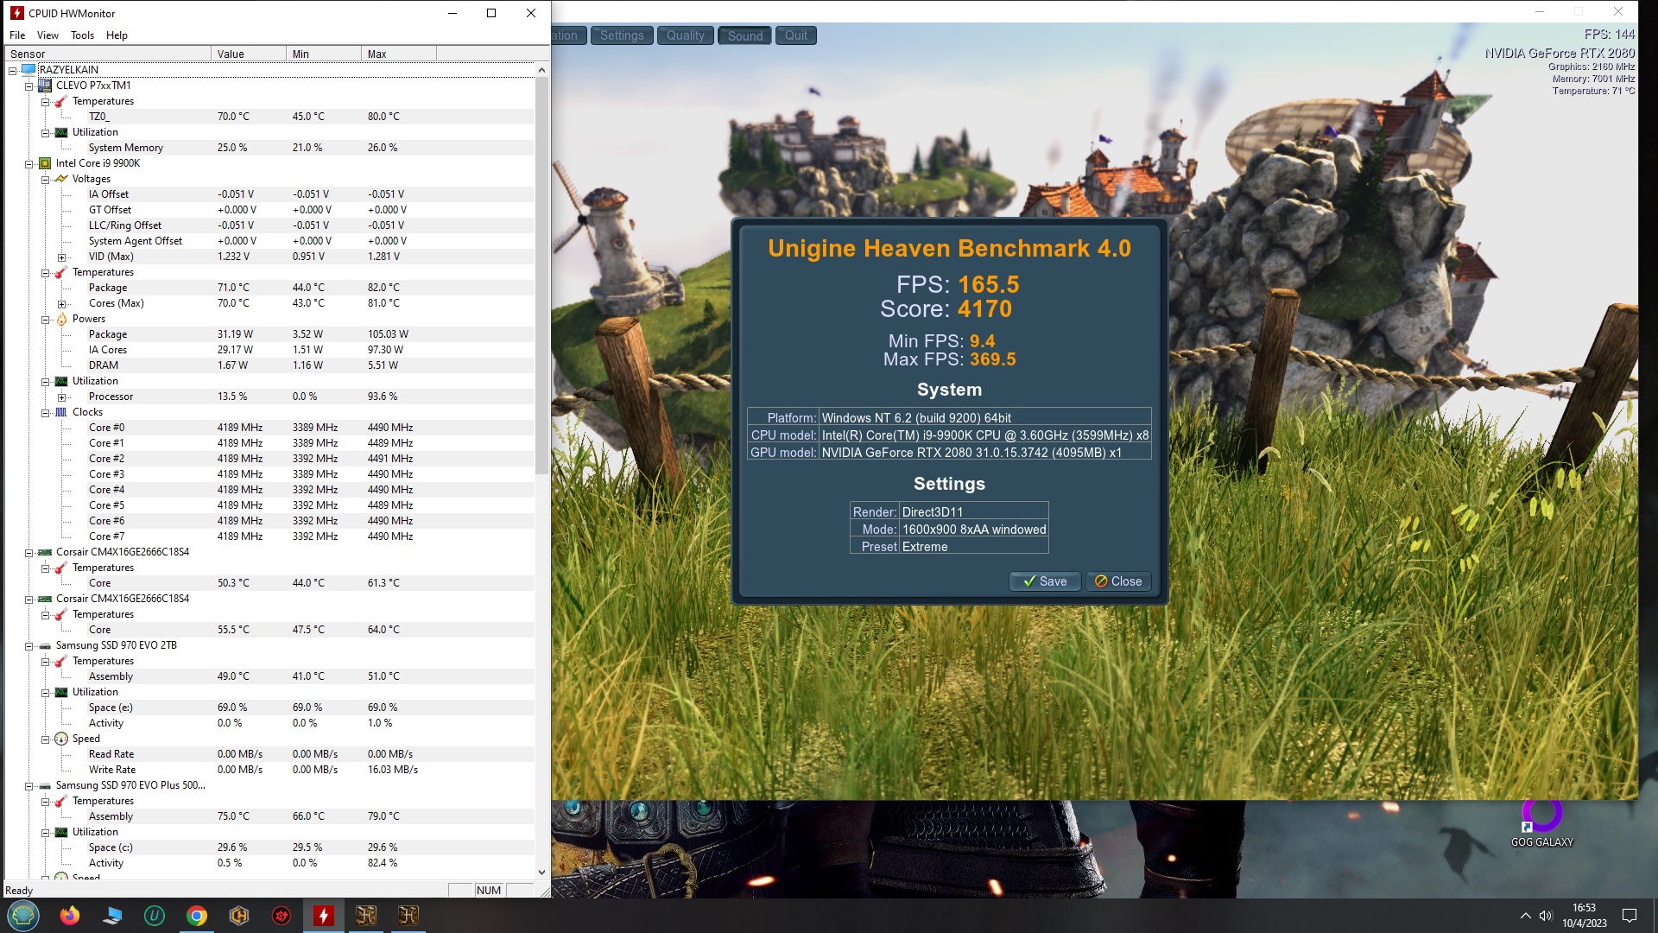The image size is (1658, 933).
Task: Select the clock bars icon beside Clocks
Action: (61, 412)
